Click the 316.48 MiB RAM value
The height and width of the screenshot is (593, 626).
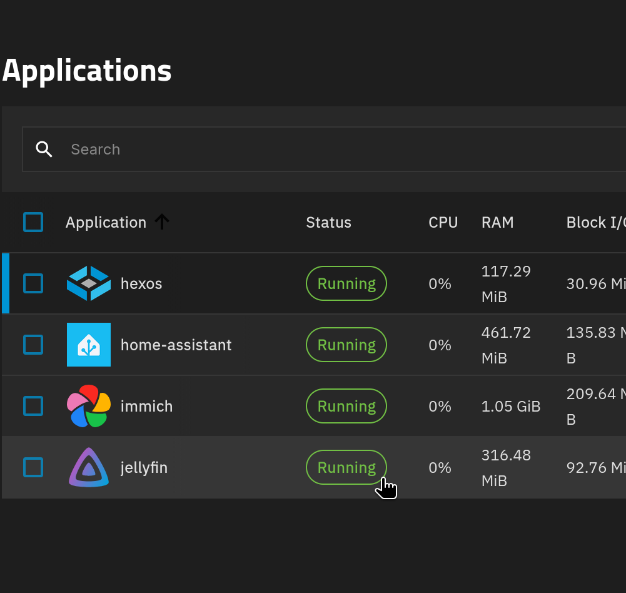506,468
